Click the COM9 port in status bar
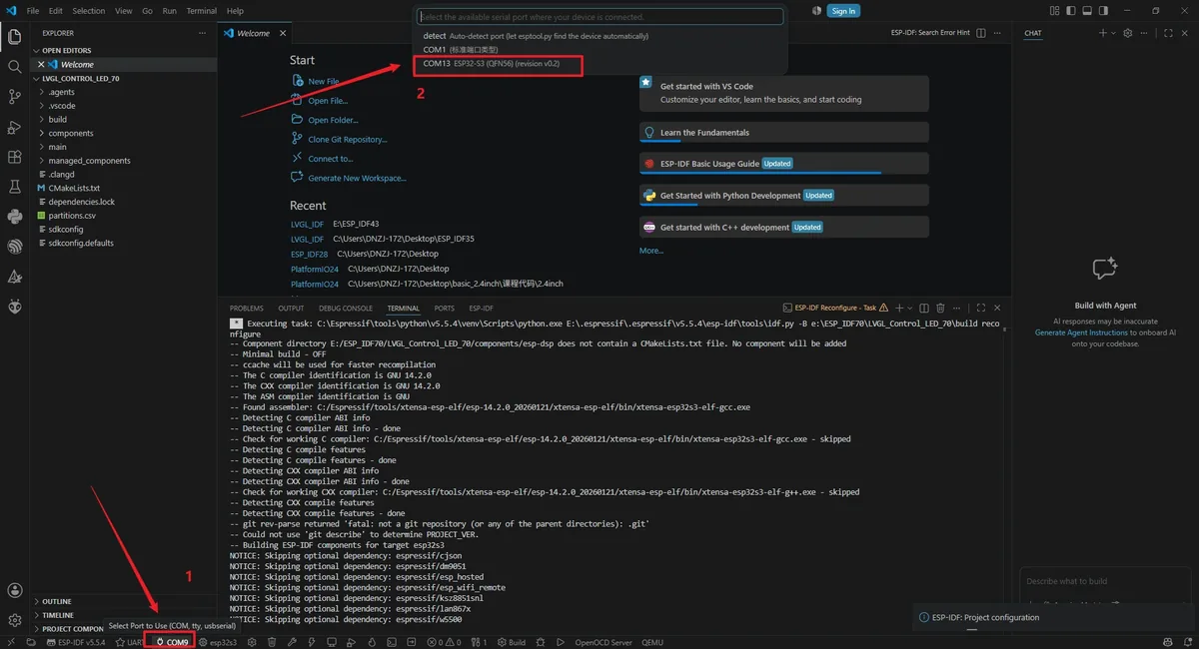The width and height of the screenshot is (1199, 649). pos(172,642)
